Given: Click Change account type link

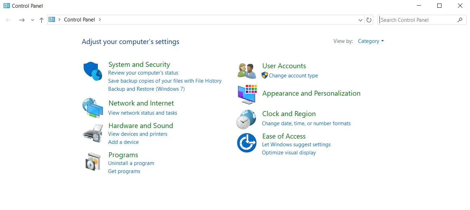Looking at the screenshot, I should (293, 76).
